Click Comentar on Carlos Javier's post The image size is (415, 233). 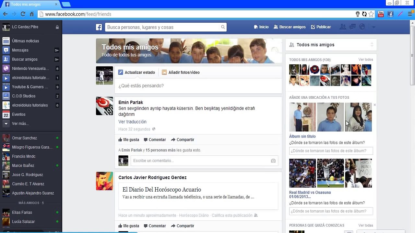click(155, 226)
